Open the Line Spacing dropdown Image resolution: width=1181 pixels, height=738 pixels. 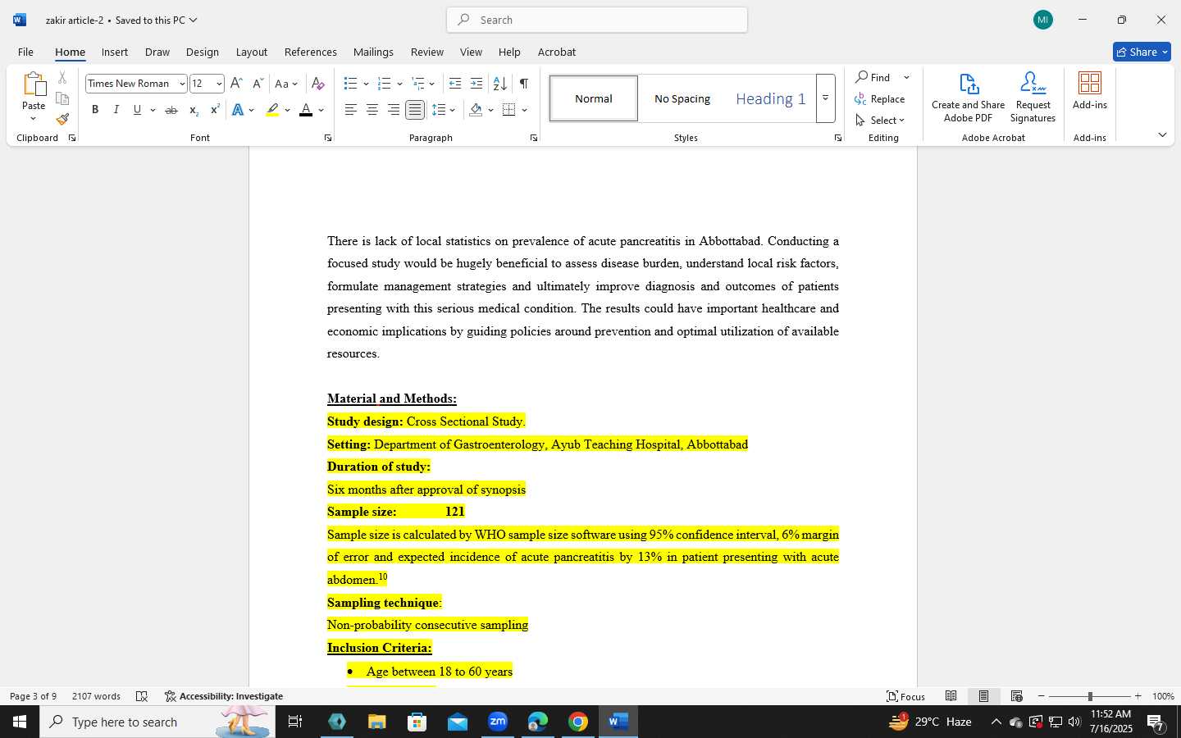coord(444,110)
